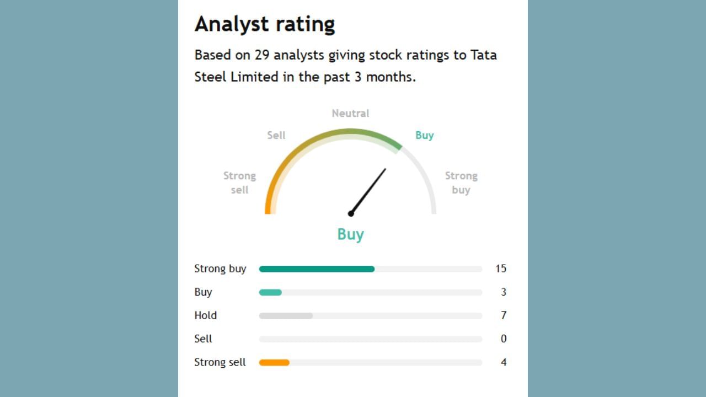Click the Strong sell gauge label
This screenshot has width=706, height=397.
pyautogui.click(x=239, y=183)
